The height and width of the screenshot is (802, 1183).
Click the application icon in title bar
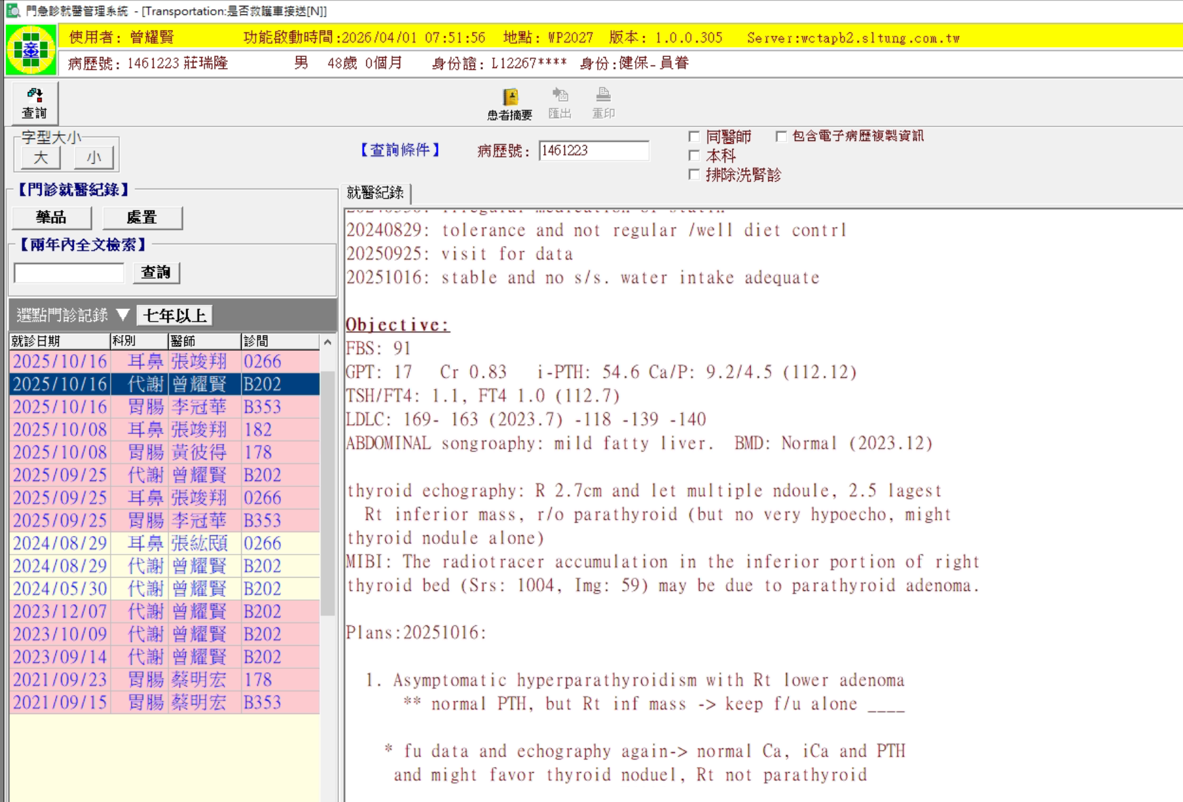(x=13, y=11)
